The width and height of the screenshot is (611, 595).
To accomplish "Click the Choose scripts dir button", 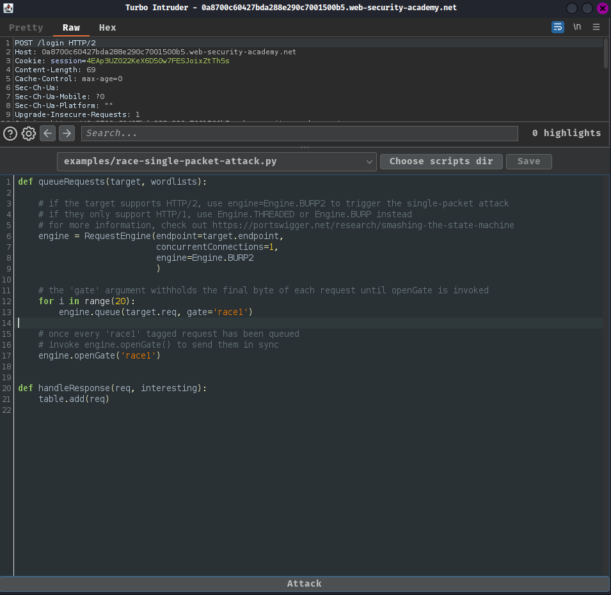I will (x=441, y=162).
